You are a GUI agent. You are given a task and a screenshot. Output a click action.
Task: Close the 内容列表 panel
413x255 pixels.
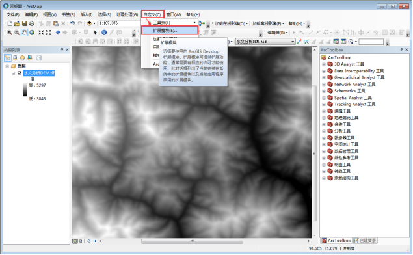[x=67, y=50]
